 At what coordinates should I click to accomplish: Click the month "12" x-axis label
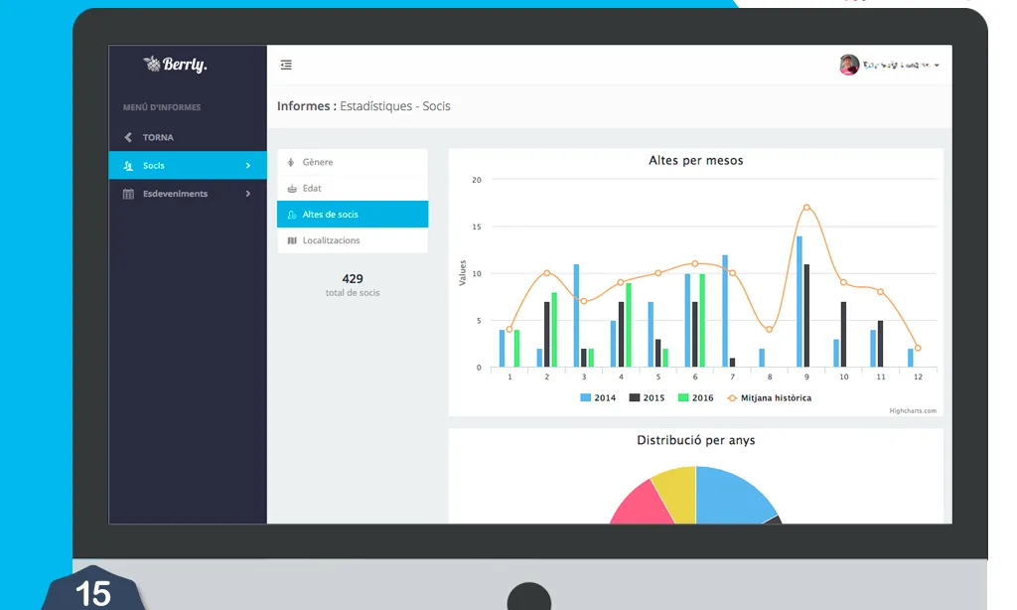[x=918, y=377]
